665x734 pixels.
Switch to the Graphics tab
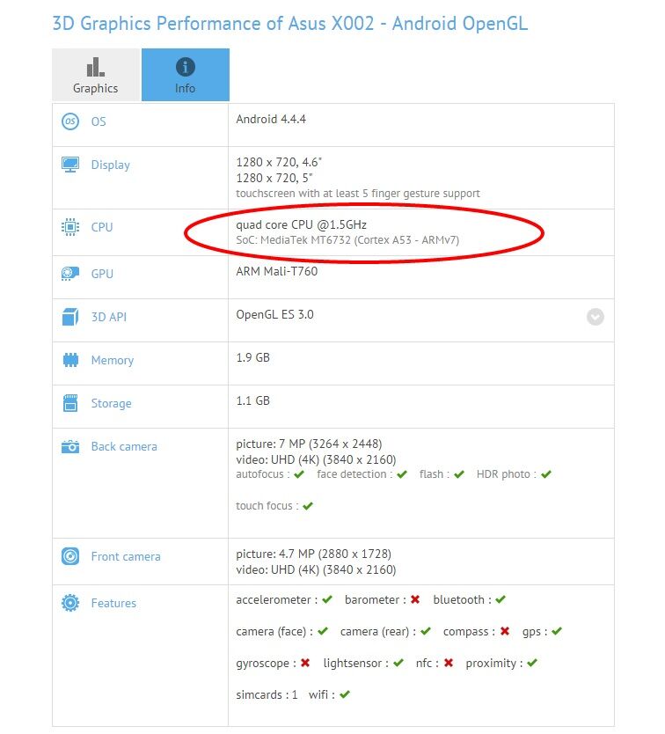[96, 75]
